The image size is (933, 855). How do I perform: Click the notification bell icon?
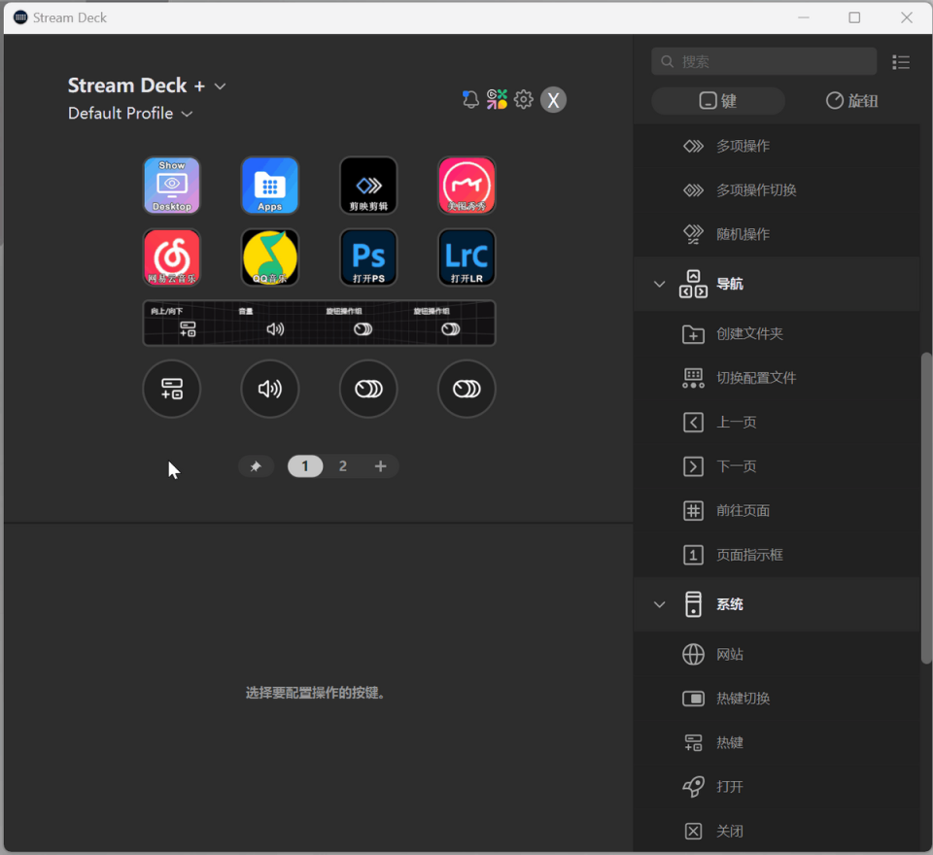pyautogui.click(x=470, y=99)
